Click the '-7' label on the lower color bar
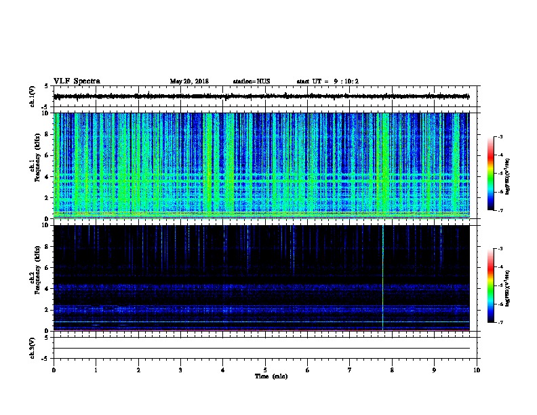537x415 pixels. (x=500, y=323)
